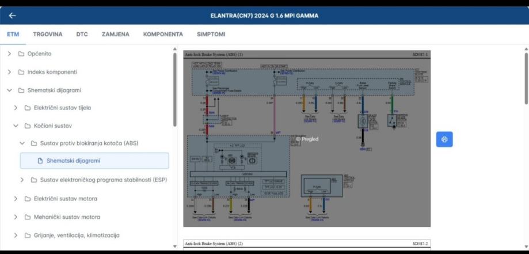
Task: Click the Kočioni sustav folder icon
Action: click(27, 126)
